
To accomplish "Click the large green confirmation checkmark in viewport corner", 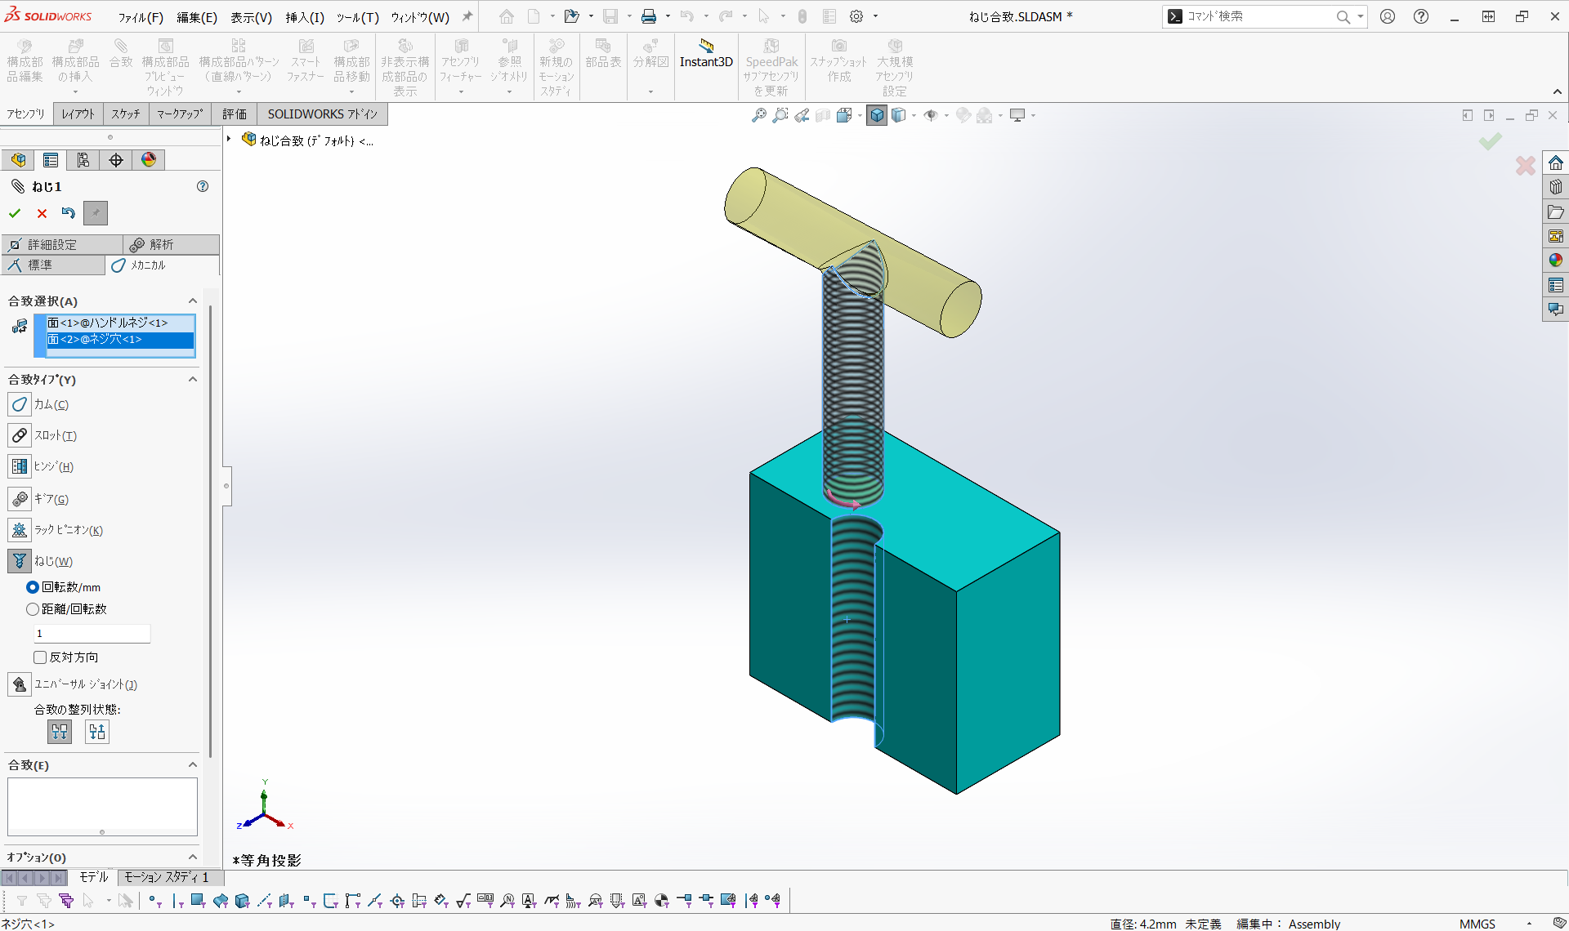I will pyautogui.click(x=1491, y=142).
